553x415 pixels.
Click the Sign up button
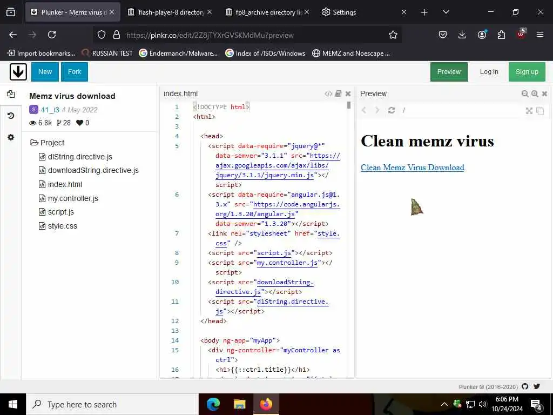(527, 72)
